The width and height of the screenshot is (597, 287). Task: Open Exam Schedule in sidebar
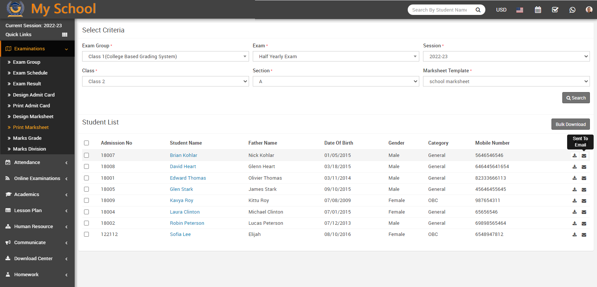30,73
